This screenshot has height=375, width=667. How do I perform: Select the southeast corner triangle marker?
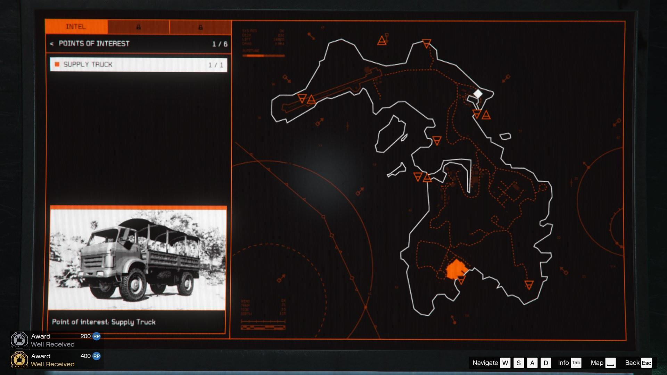coord(529,285)
